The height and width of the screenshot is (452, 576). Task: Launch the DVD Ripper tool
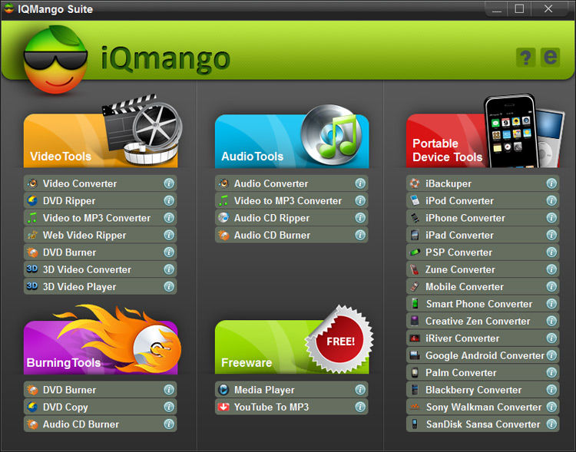coord(101,200)
